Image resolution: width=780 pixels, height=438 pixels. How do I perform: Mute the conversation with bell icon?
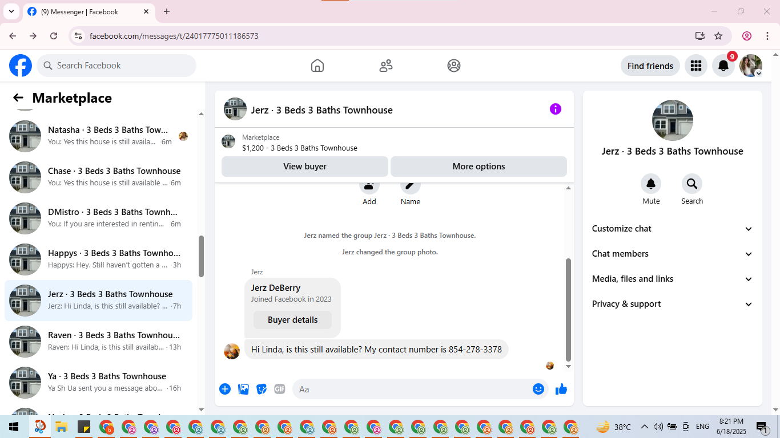click(x=651, y=184)
